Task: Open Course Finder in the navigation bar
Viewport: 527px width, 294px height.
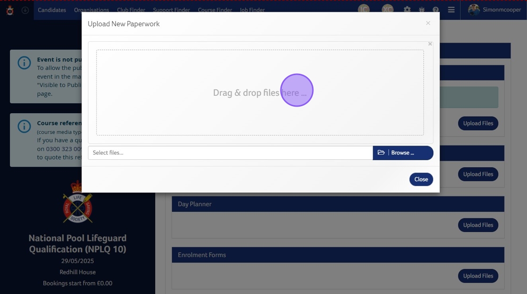Action: coord(215,10)
